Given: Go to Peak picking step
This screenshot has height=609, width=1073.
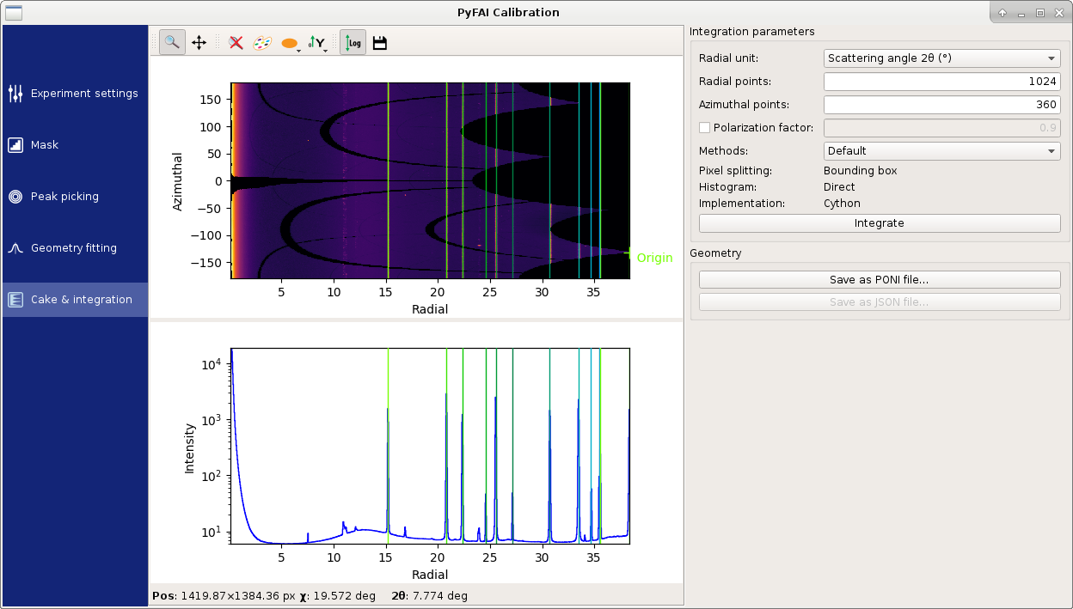Looking at the screenshot, I should pyautogui.click(x=75, y=197).
